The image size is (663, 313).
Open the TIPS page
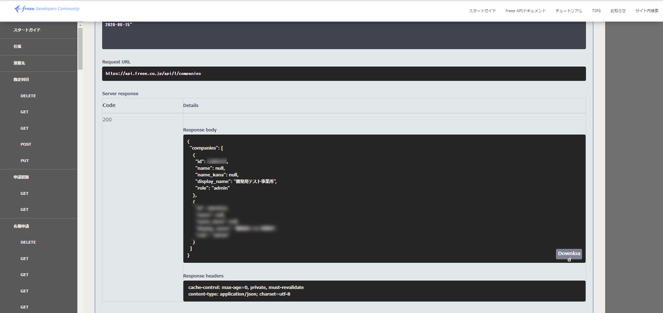(596, 11)
